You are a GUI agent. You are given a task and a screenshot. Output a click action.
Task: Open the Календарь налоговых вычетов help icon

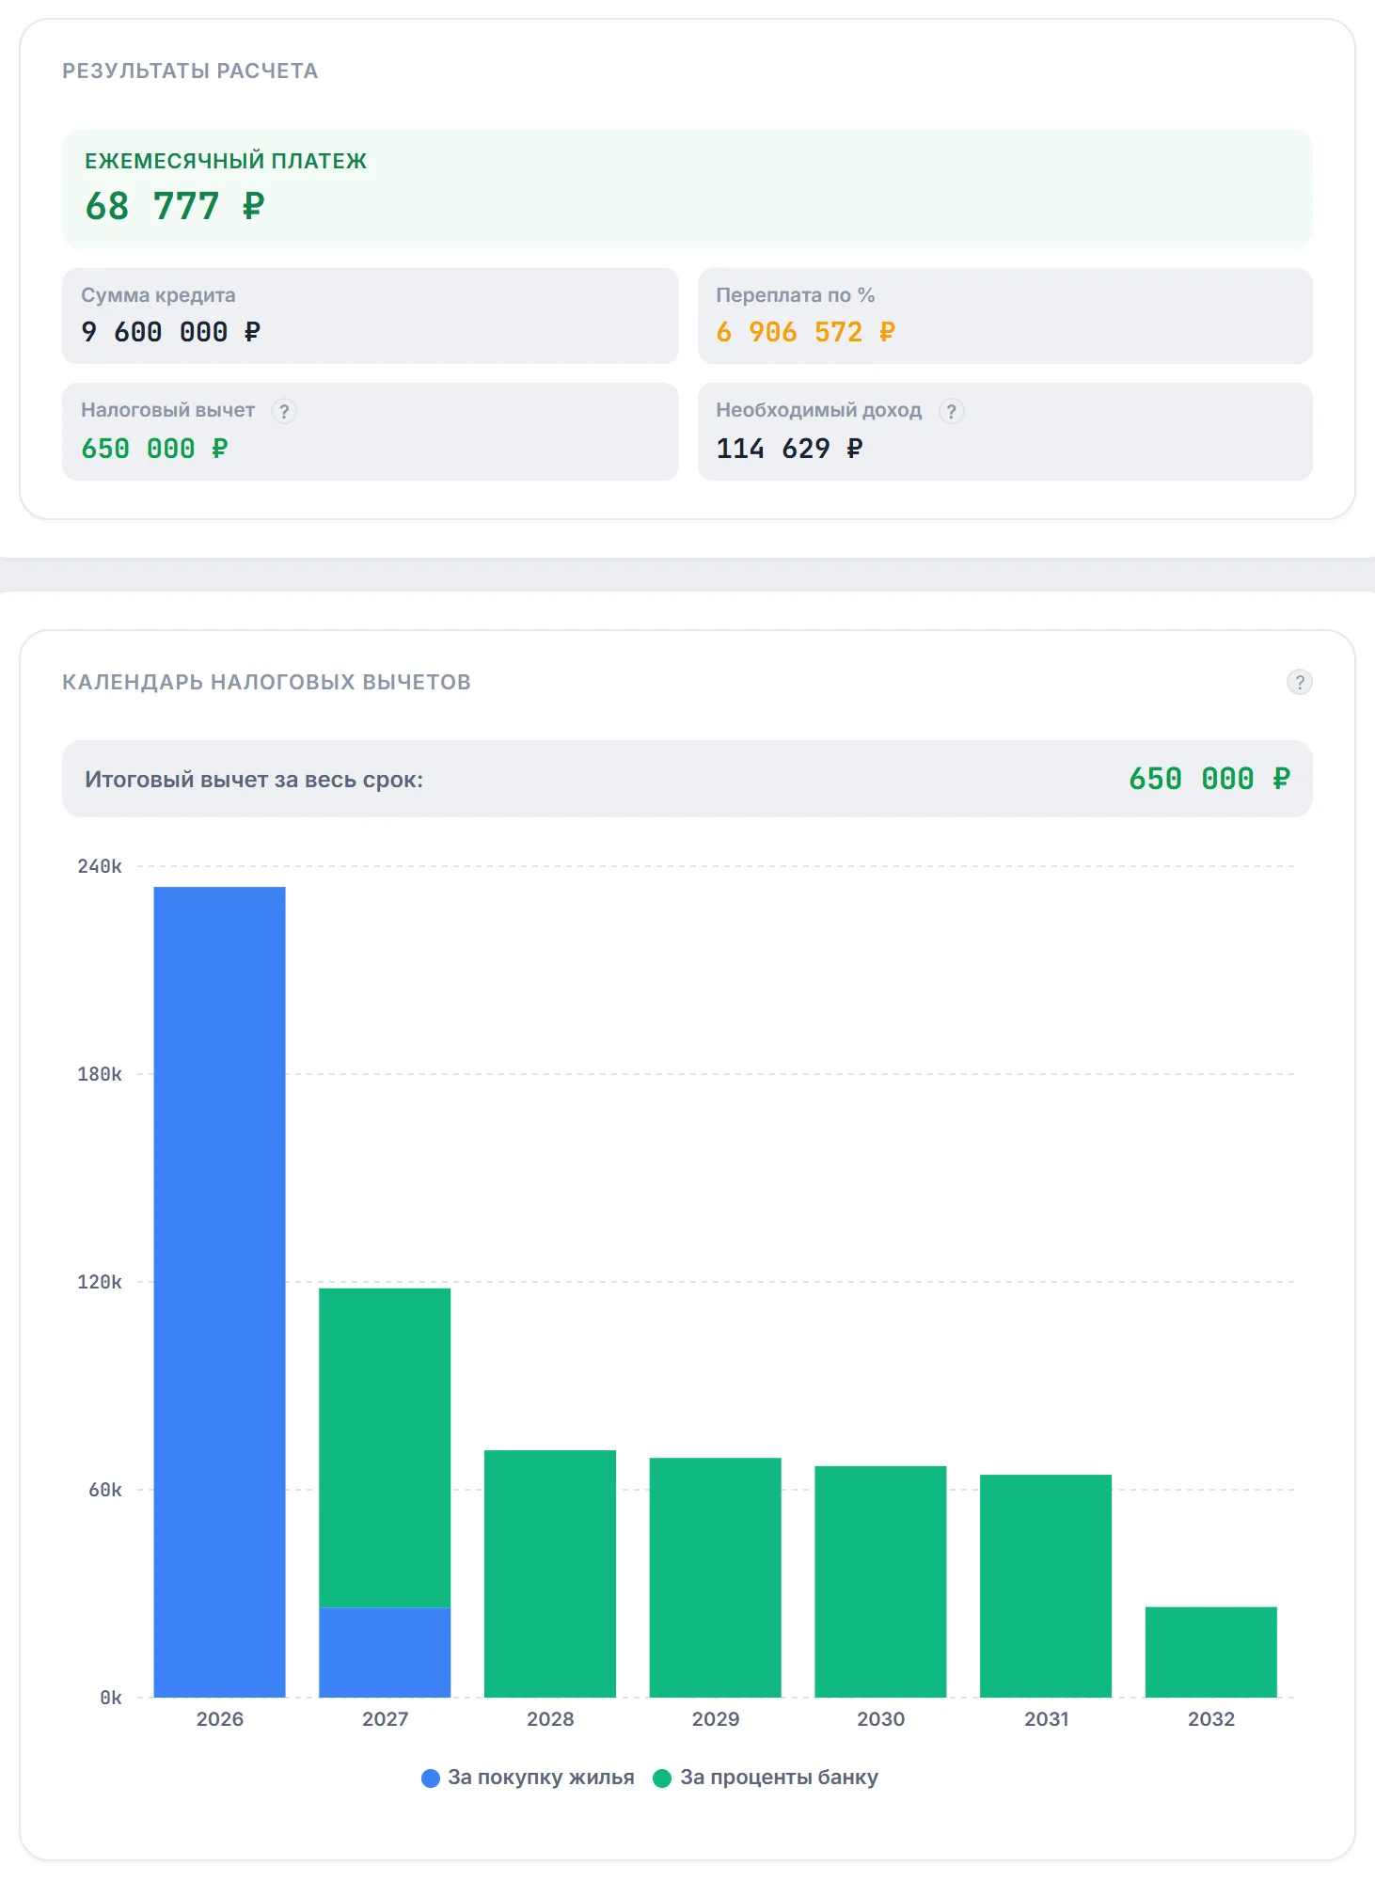[x=1299, y=682]
